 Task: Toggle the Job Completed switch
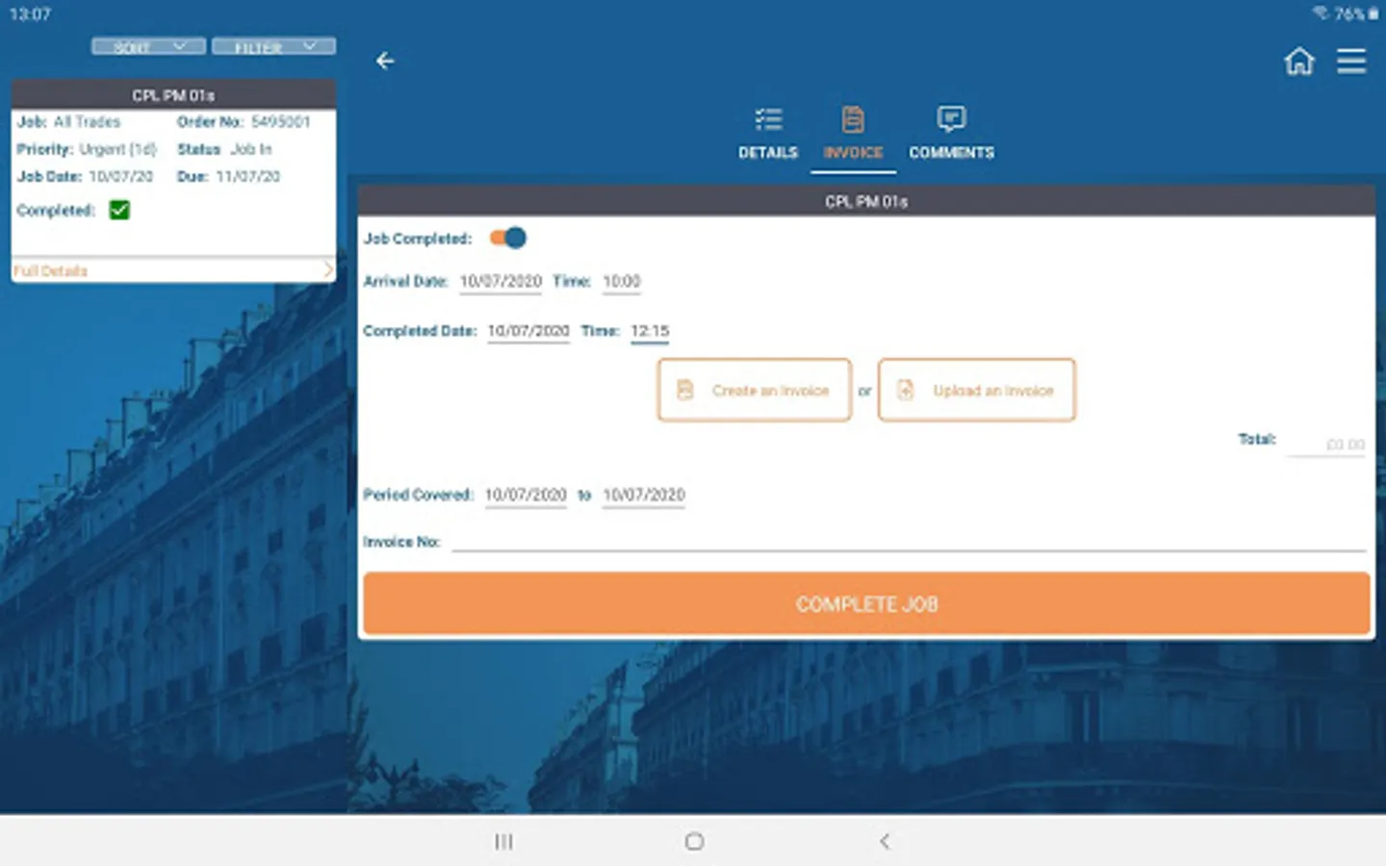coord(508,238)
